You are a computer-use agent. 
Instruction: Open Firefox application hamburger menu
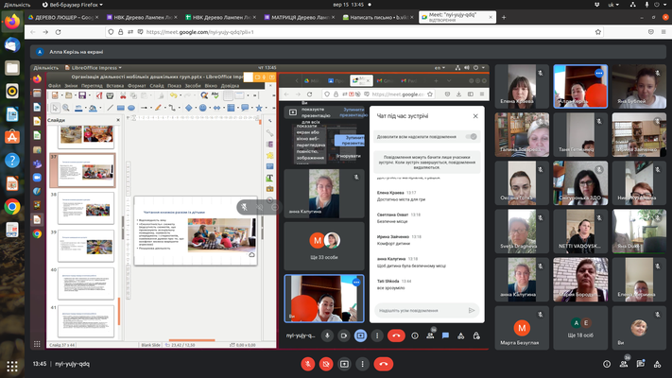tap(663, 32)
